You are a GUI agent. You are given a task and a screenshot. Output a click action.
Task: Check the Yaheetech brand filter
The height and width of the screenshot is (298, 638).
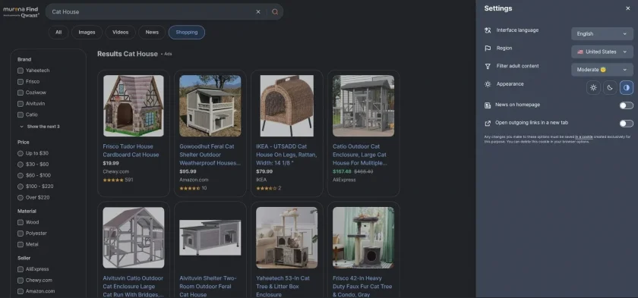21,71
